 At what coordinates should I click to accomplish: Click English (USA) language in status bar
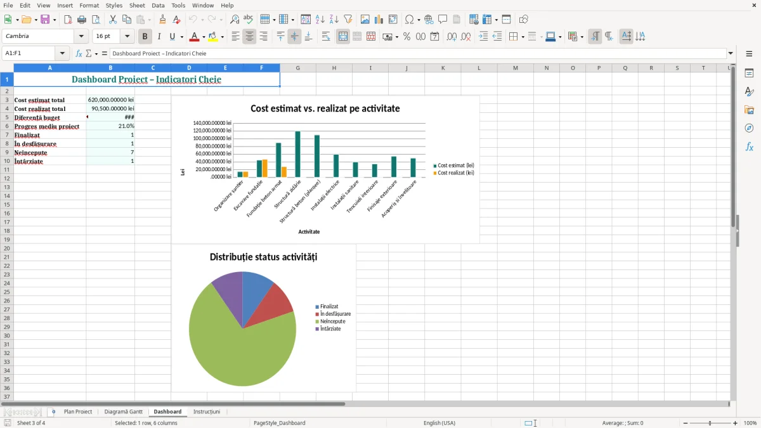point(439,423)
